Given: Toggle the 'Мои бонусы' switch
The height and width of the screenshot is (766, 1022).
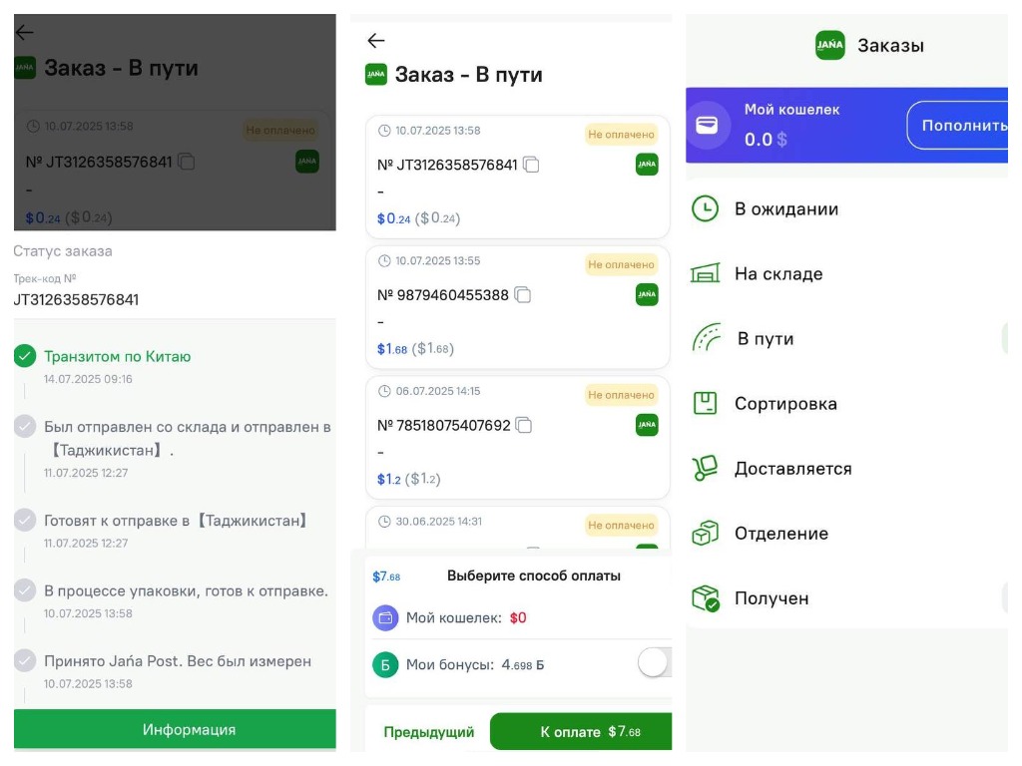Looking at the screenshot, I should pos(654,663).
